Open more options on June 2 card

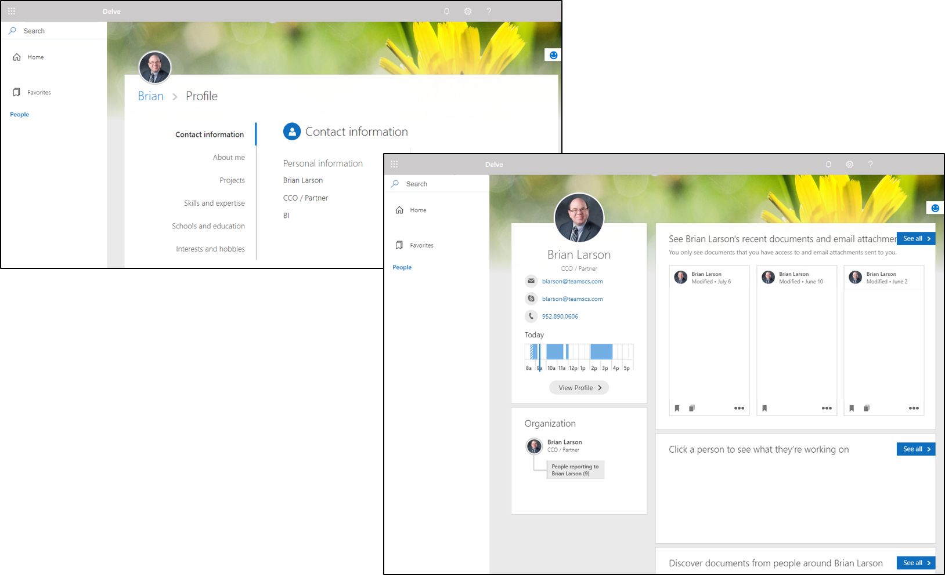point(914,408)
